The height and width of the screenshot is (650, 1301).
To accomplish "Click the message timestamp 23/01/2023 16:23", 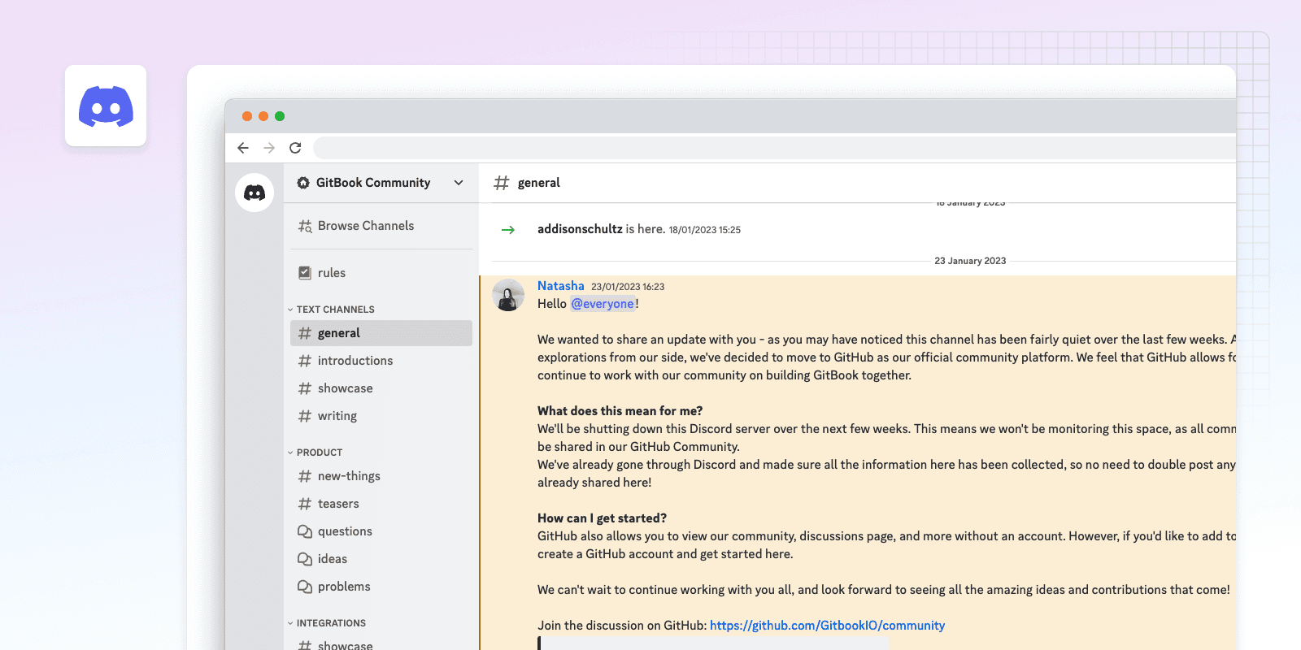I will pos(628,287).
